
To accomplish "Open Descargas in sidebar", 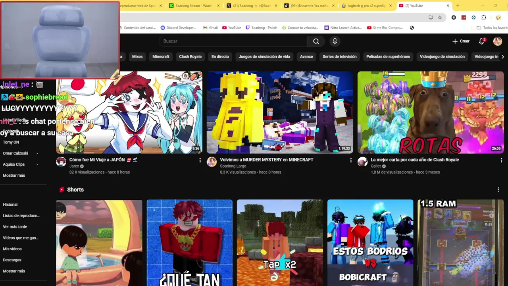I will [x=12, y=260].
